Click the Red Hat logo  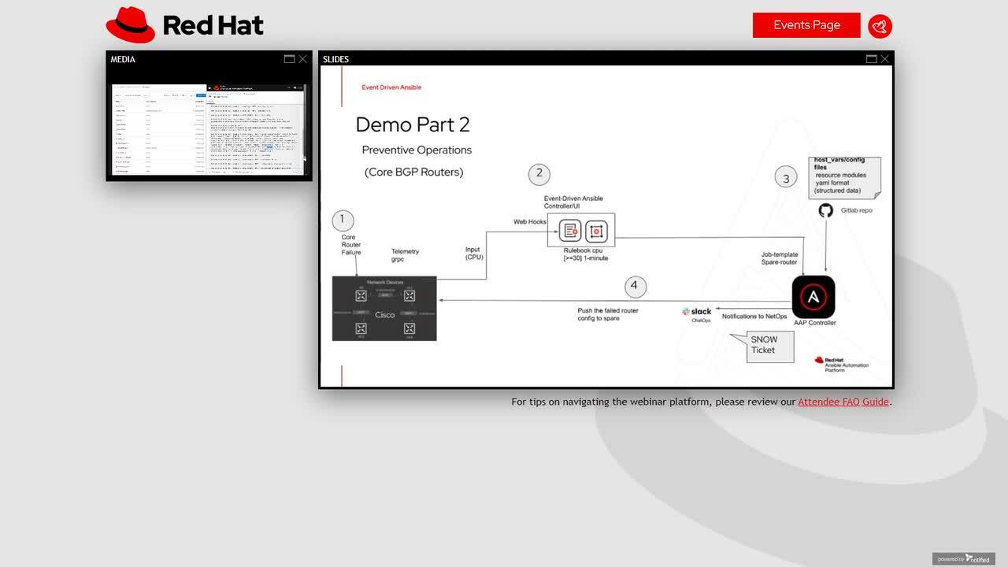coord(185,25)
